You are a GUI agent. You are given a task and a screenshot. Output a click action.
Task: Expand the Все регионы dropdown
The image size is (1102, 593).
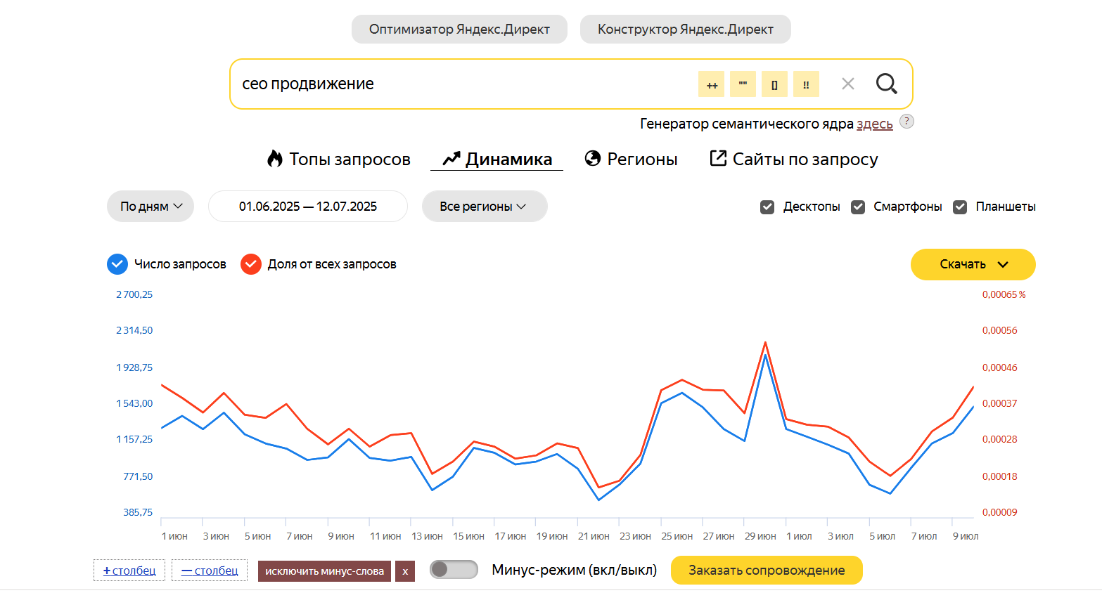(x=484, y=206)
